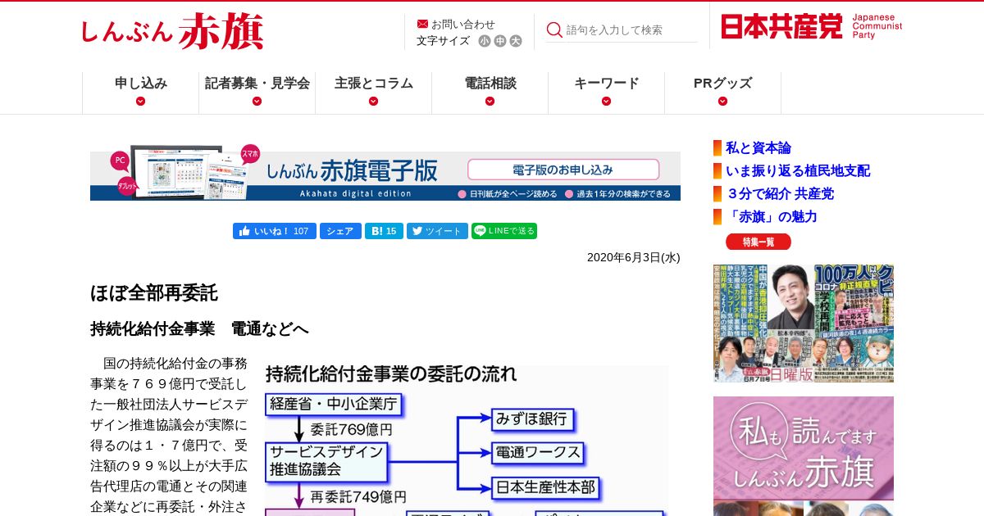Open the 日曜版 newspaper cover image
Viewport: 984px width, 516px height.
point(804,324)
